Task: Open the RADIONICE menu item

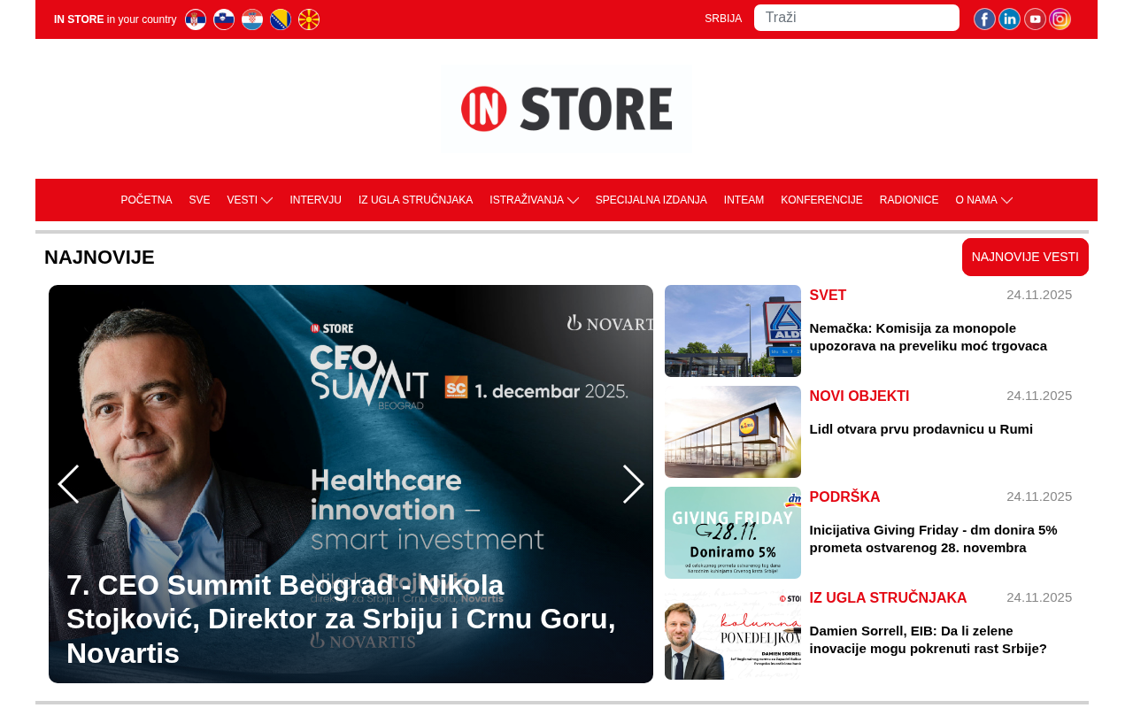Action: click(x=909, y=200)
